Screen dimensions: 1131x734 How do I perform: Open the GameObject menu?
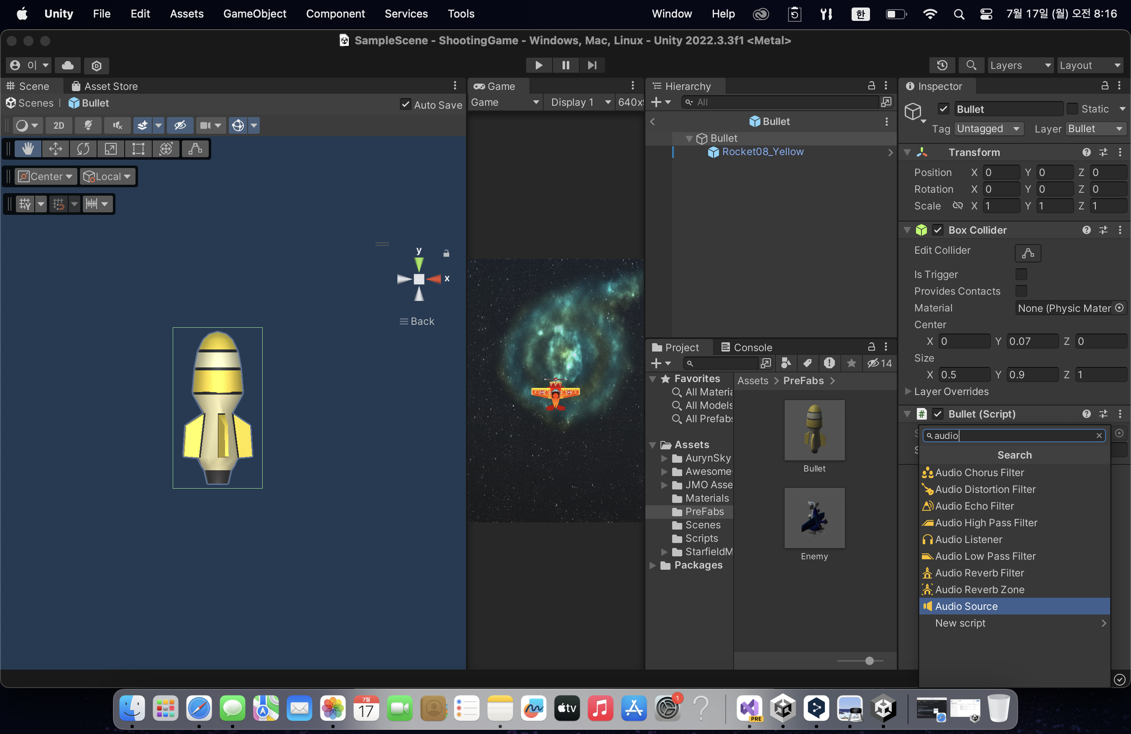coord(255,13)
